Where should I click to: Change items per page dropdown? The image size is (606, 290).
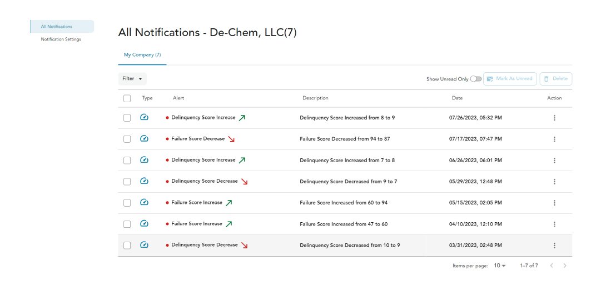pyautogui.click(x=500, y=266)
